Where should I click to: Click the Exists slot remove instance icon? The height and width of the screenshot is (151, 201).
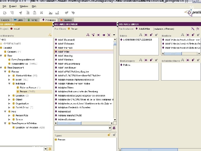(156, 35)
